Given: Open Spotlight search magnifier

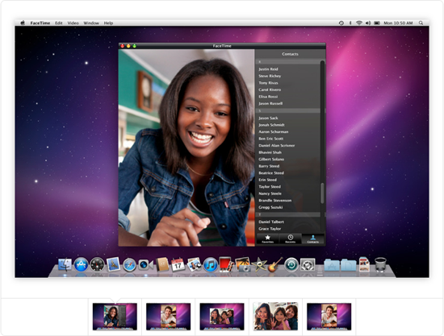Looking at the screenshot, I should point(421,23).
